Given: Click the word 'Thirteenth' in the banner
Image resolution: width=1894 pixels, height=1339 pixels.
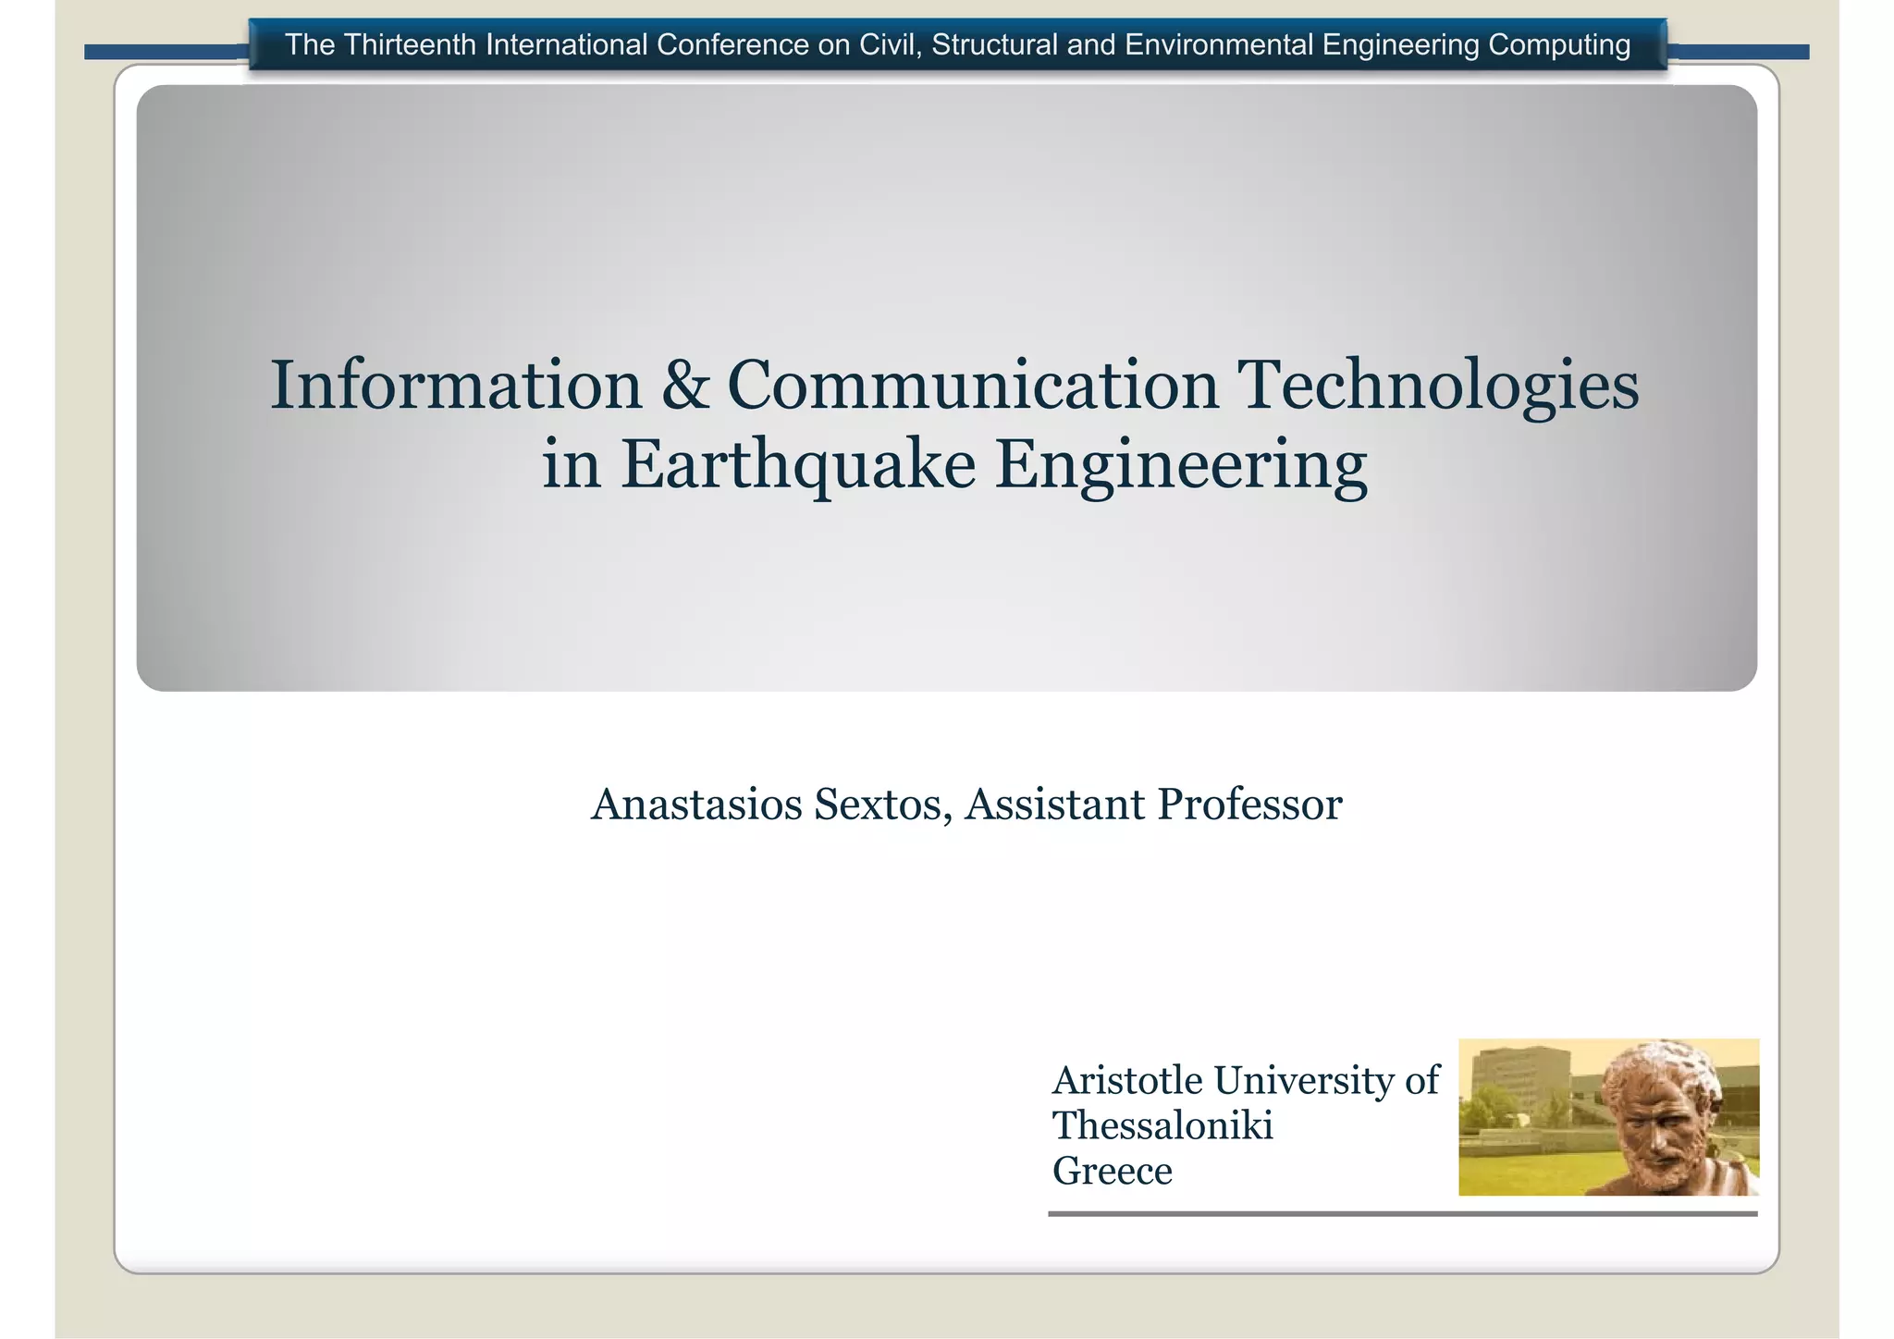Looking at the screenshot, I should [410, 44].
